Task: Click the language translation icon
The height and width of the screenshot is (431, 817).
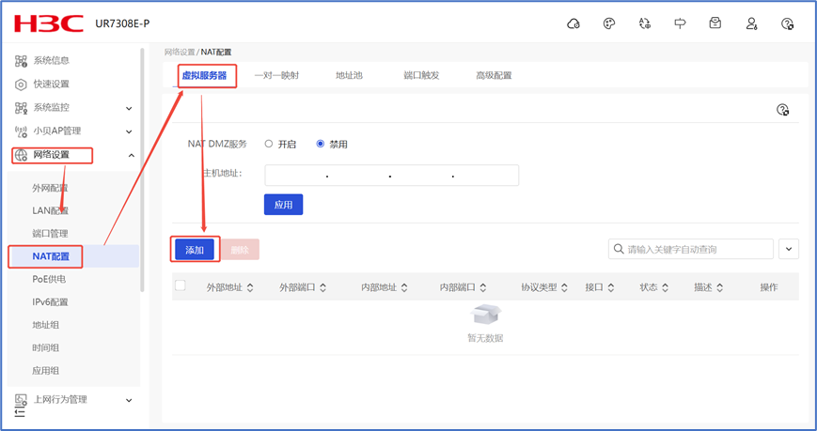Action: 645,23
